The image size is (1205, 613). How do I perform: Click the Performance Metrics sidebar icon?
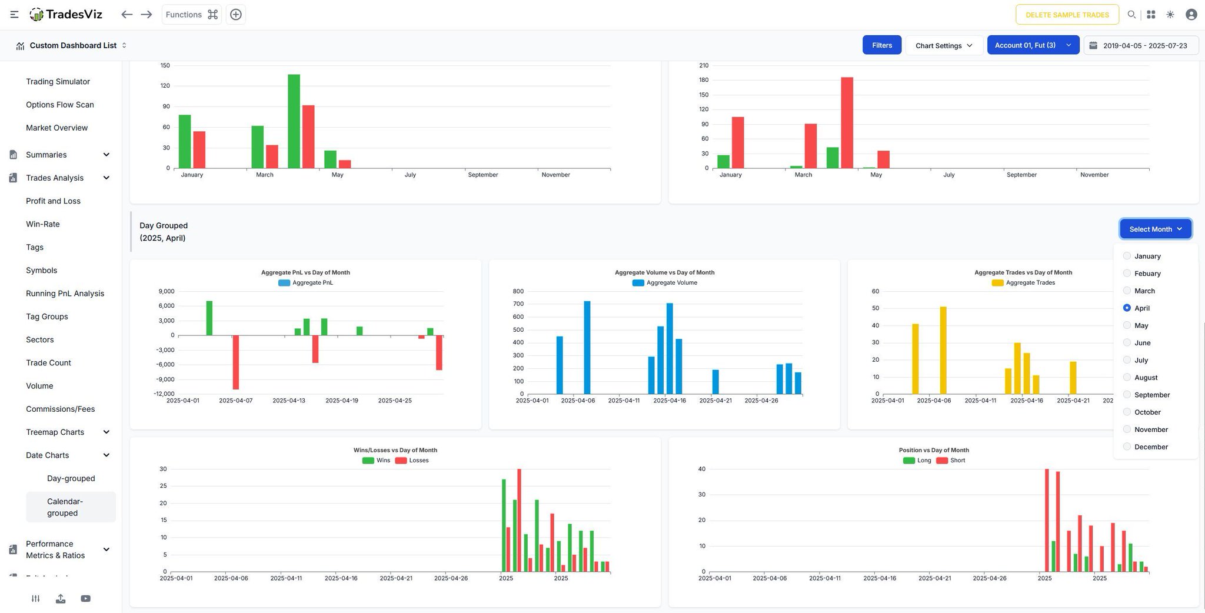click(13, 549)
